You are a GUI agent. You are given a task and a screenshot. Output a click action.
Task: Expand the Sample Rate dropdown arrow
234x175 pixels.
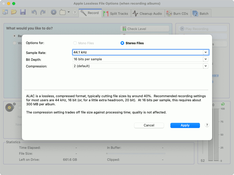(x=206, y=52)
